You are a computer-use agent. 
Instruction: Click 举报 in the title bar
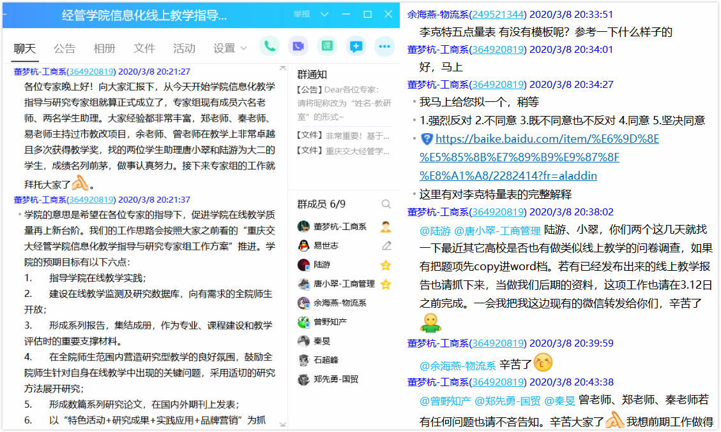[301, 14]
